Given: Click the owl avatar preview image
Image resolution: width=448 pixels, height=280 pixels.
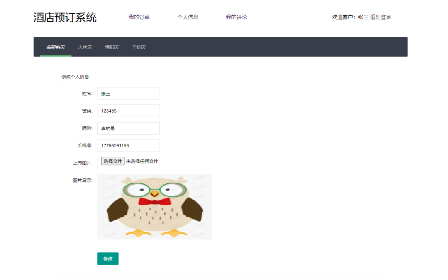Looking at the screenshot, I should pos(155,207).
